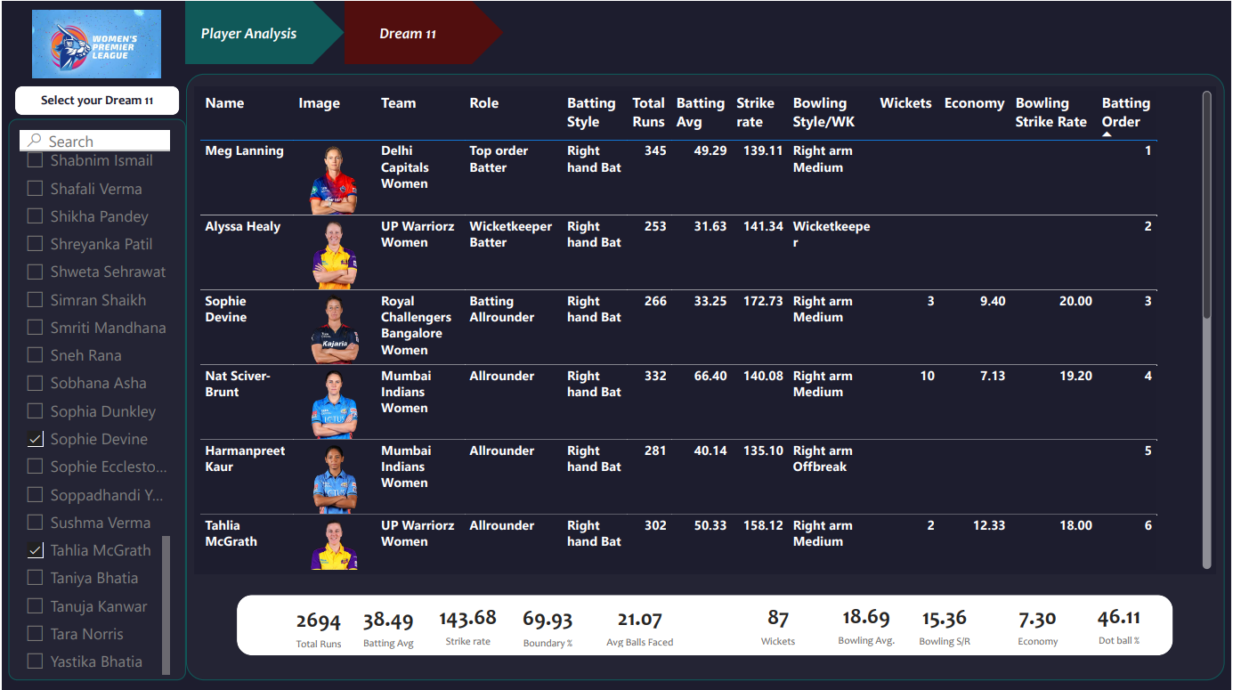Click the 38.49 Batting Avg card

click(389, 628)
